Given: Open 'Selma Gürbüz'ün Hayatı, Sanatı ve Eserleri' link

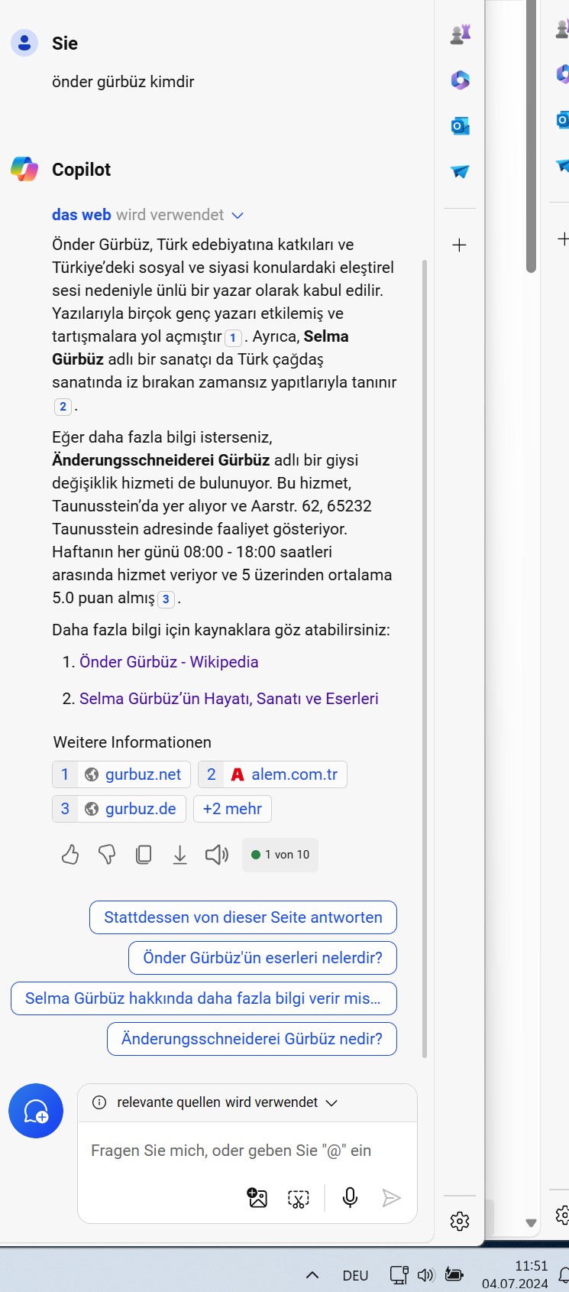Looking at the screenshot, I should pyautogui.click(x=229, y=699).
